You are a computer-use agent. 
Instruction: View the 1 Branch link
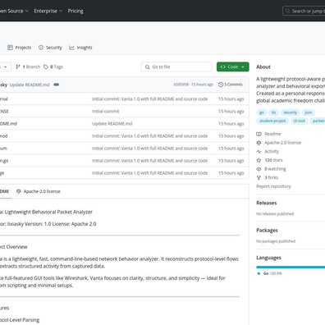pos(28,66)
